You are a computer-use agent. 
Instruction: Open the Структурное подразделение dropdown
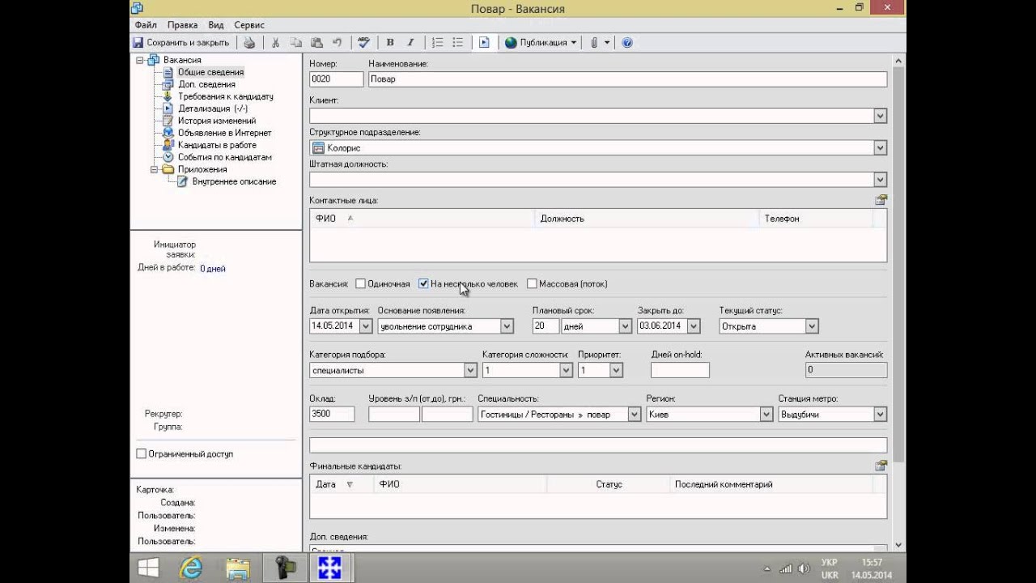coord(881,148)
